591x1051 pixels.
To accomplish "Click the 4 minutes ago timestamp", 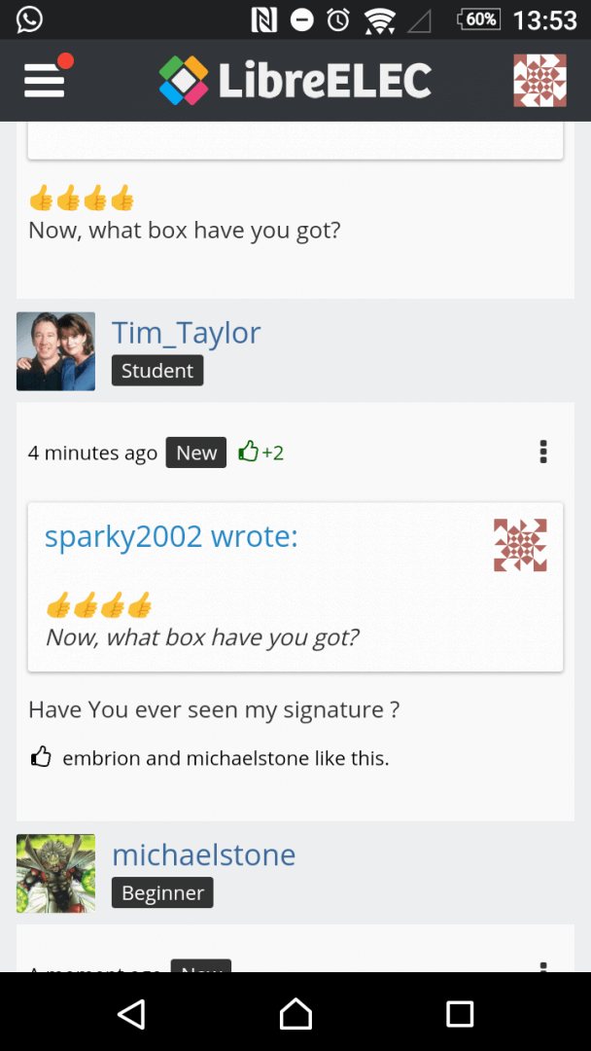I will coord(92,453).
